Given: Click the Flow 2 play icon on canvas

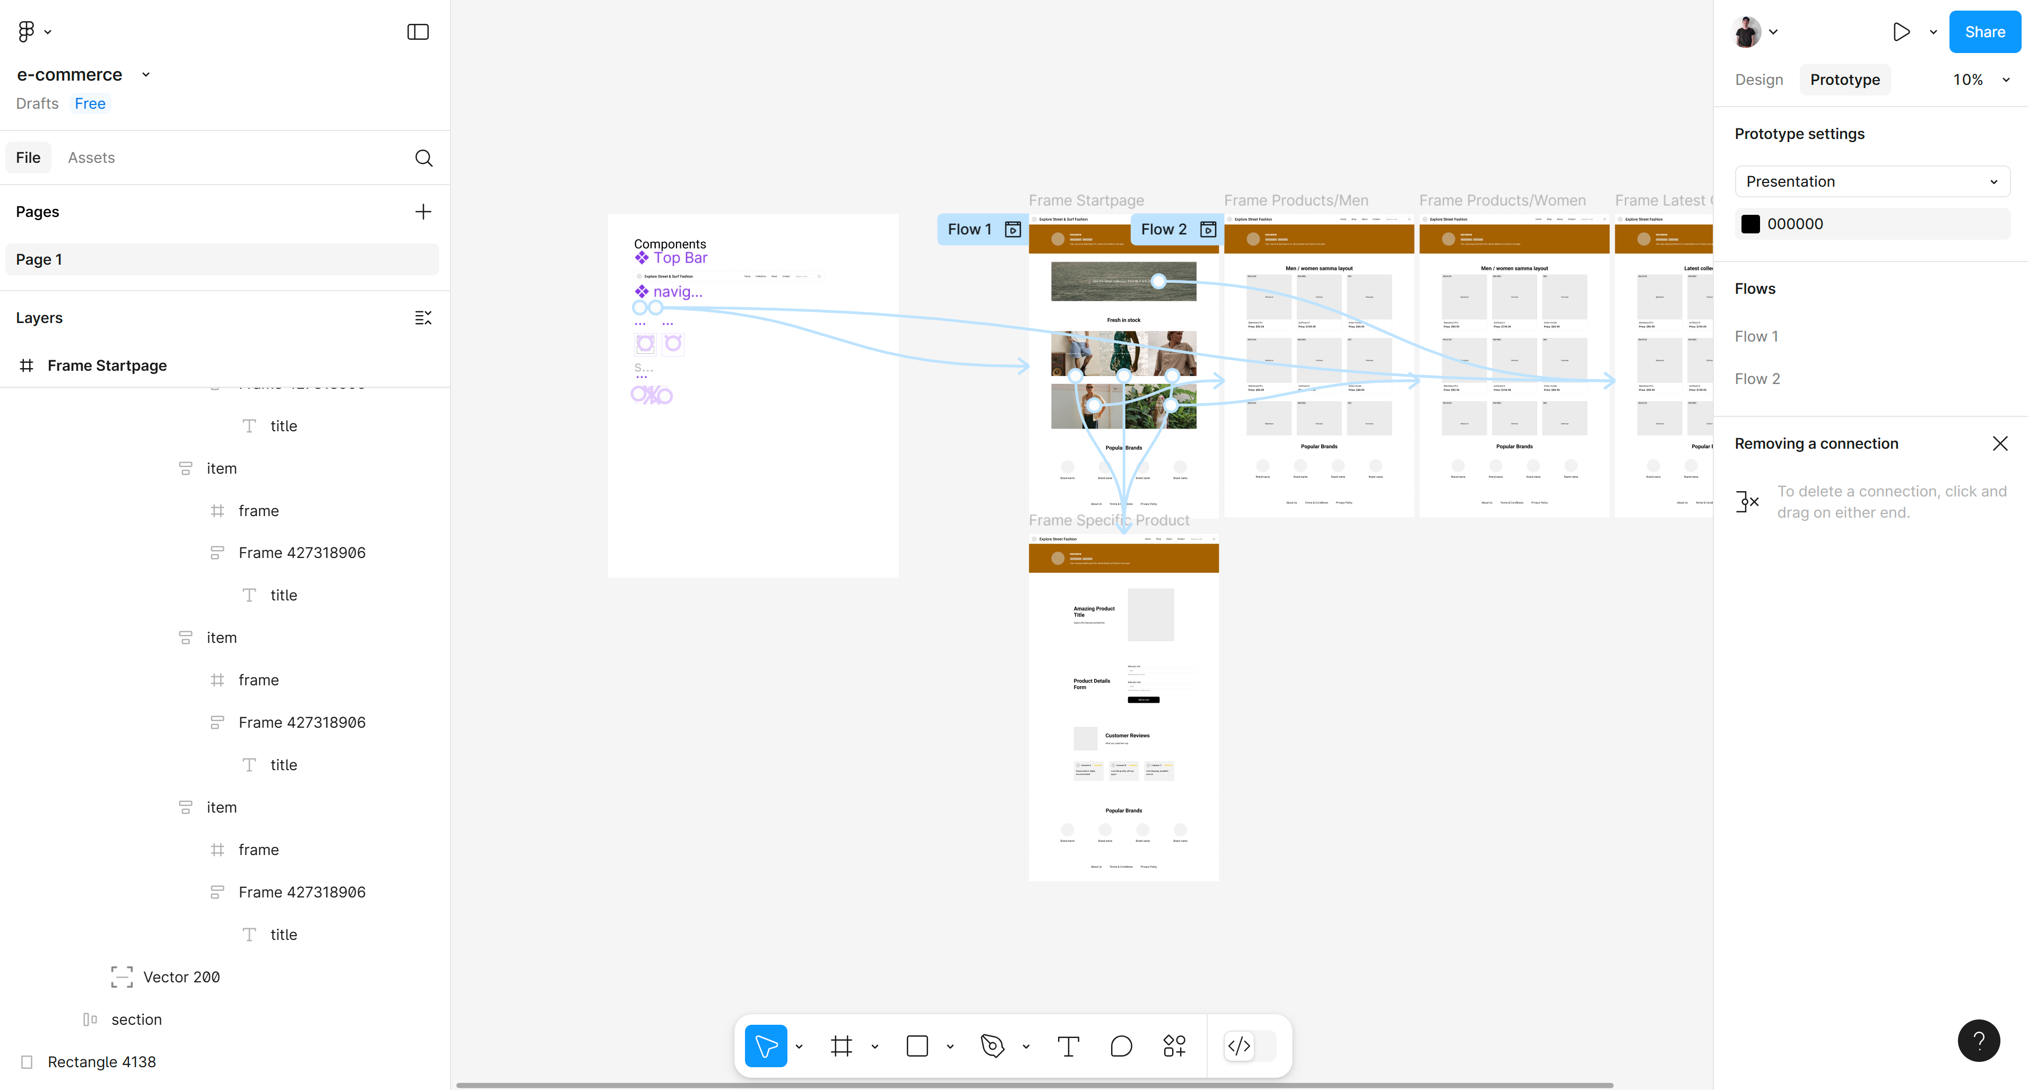Looking at the screenshot, I should 1208,229.
